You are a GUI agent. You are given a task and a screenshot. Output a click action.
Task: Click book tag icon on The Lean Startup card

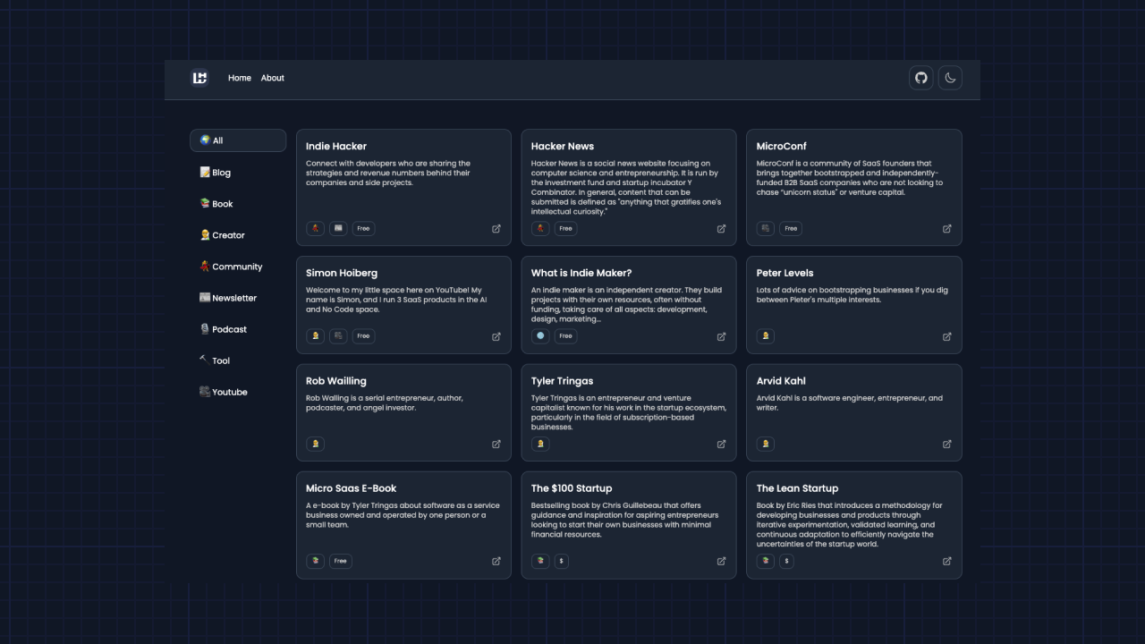click(766, 562)
